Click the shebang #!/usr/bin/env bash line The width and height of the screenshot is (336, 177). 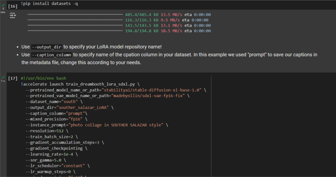tap(43, 78)
